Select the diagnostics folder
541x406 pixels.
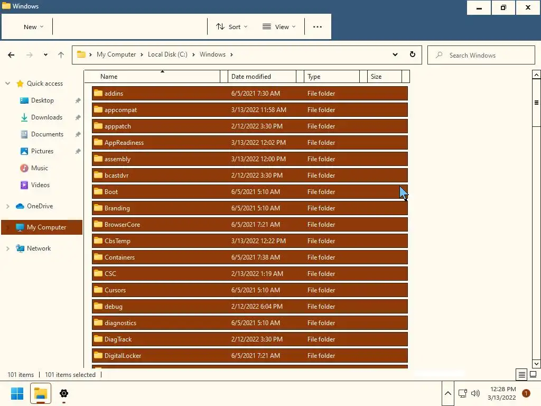tap(250, 323)
